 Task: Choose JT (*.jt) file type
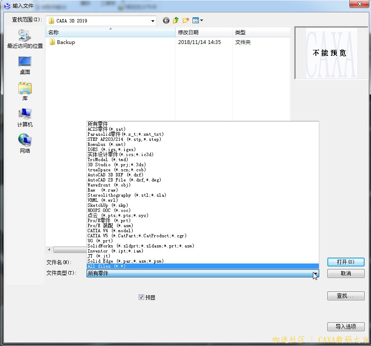pos(203,256)
